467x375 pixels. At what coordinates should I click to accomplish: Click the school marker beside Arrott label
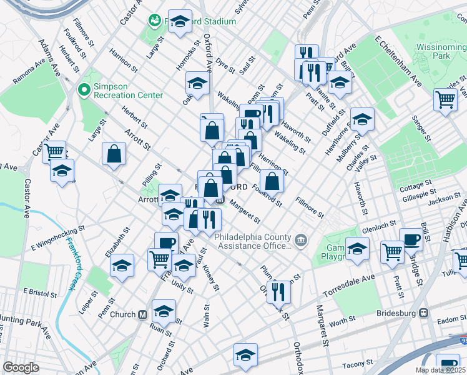click(170, 194)
